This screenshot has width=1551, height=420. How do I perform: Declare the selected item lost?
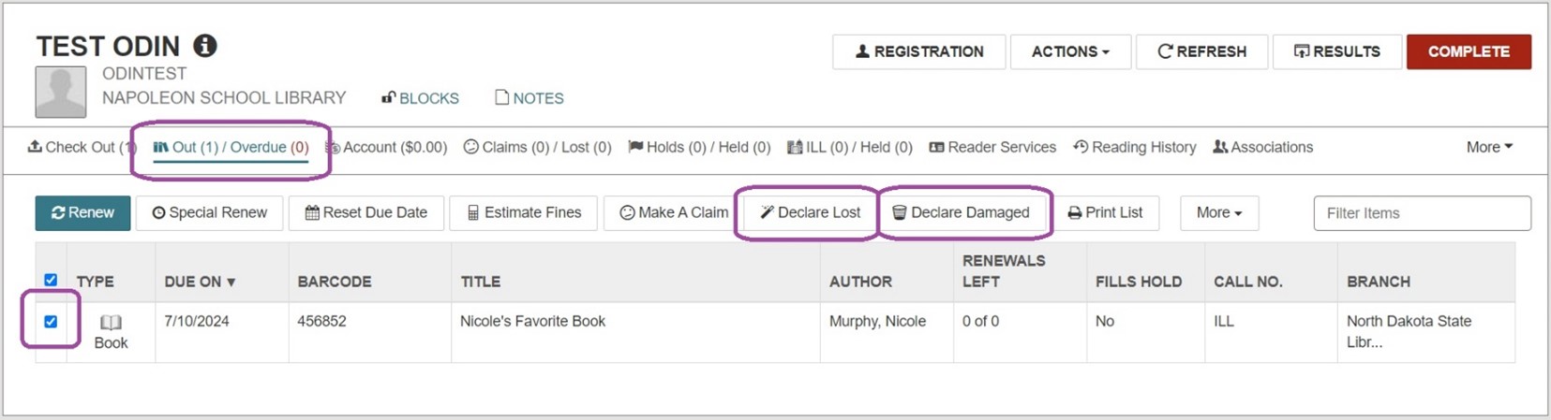click(810, 212)
